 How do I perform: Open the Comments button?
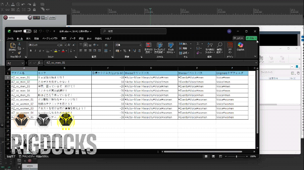tap(238, 38)
